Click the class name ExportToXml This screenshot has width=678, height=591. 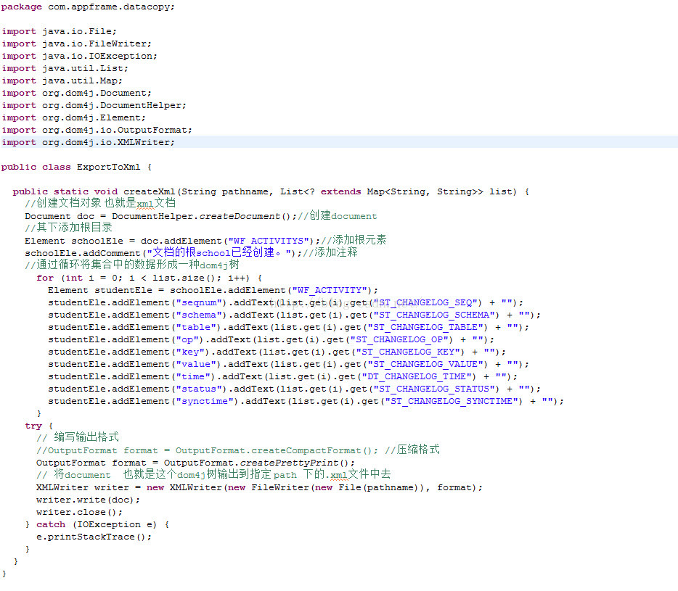pyautogui.click(x=109, y=167)
